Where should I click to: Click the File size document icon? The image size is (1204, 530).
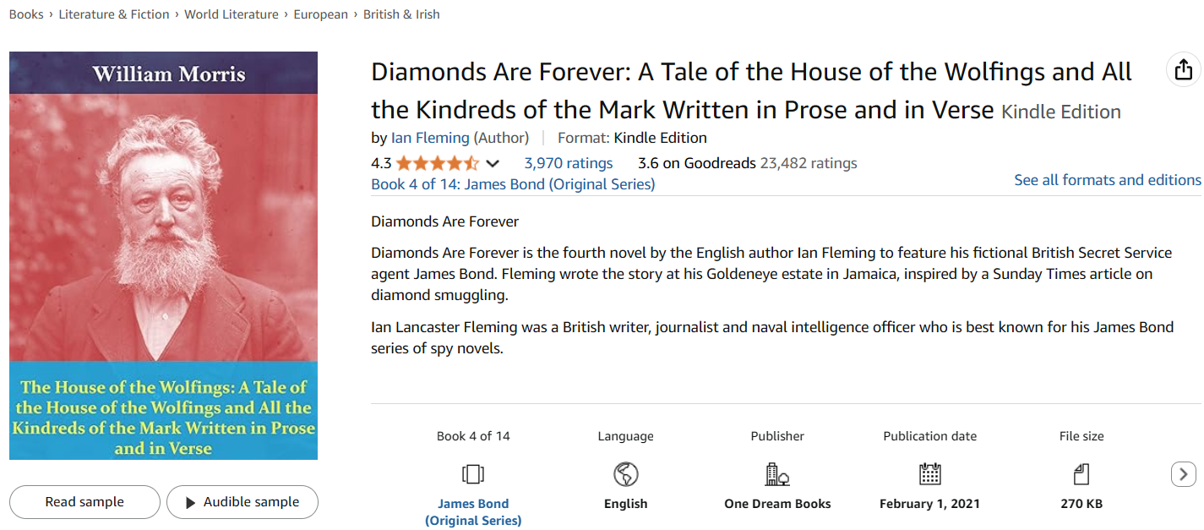point(1081,474)
